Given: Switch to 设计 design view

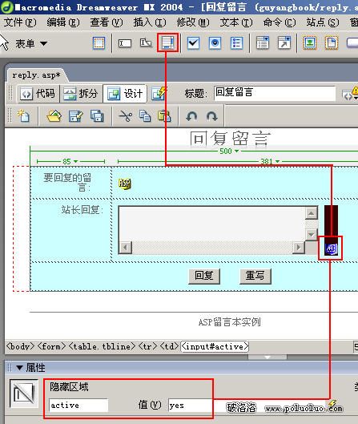Looking at the screenshot, I should pyautogui.click(x=125, y=94).
